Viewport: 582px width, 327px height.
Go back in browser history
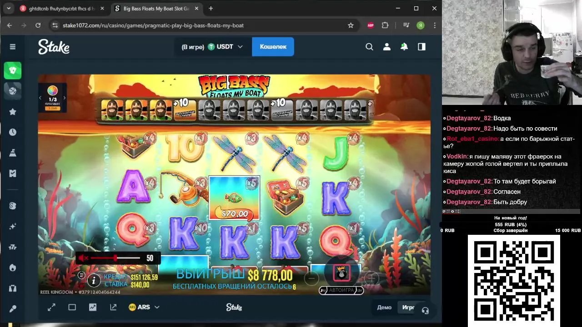pos(10,25)
